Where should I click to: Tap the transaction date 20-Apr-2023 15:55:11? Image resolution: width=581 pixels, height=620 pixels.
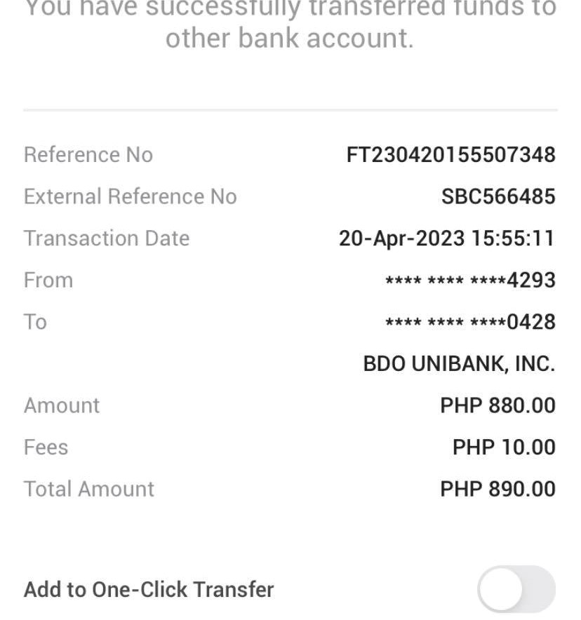[446, 238]
